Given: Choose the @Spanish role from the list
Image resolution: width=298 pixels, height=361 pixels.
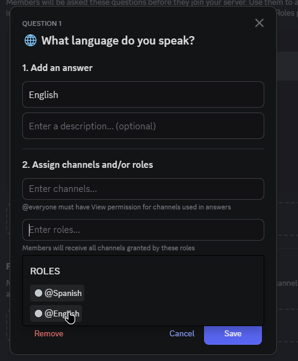Looking at the screenshot, I should point(57,293).
